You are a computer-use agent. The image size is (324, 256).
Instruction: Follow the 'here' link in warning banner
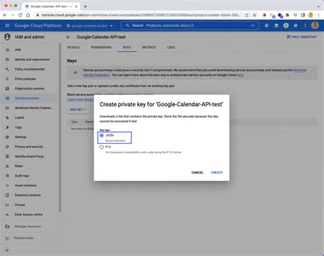240,75
